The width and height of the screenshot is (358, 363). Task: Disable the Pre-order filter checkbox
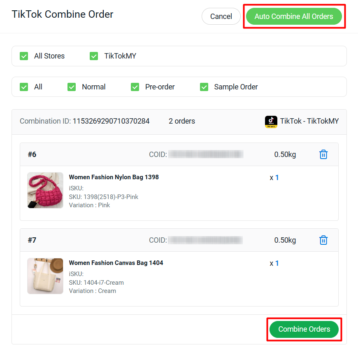click(x=135, y=87)
